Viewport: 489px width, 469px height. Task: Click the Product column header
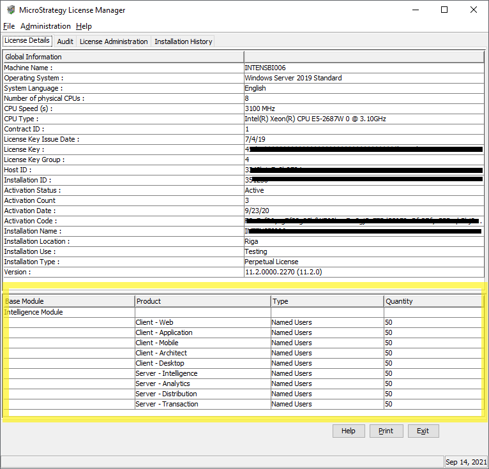tap(203, 301)
